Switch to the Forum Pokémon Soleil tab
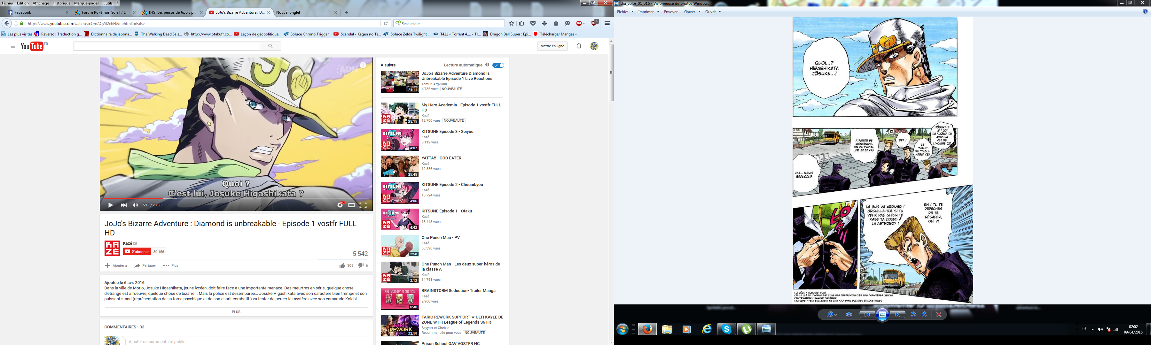 [x=105, y=12]
